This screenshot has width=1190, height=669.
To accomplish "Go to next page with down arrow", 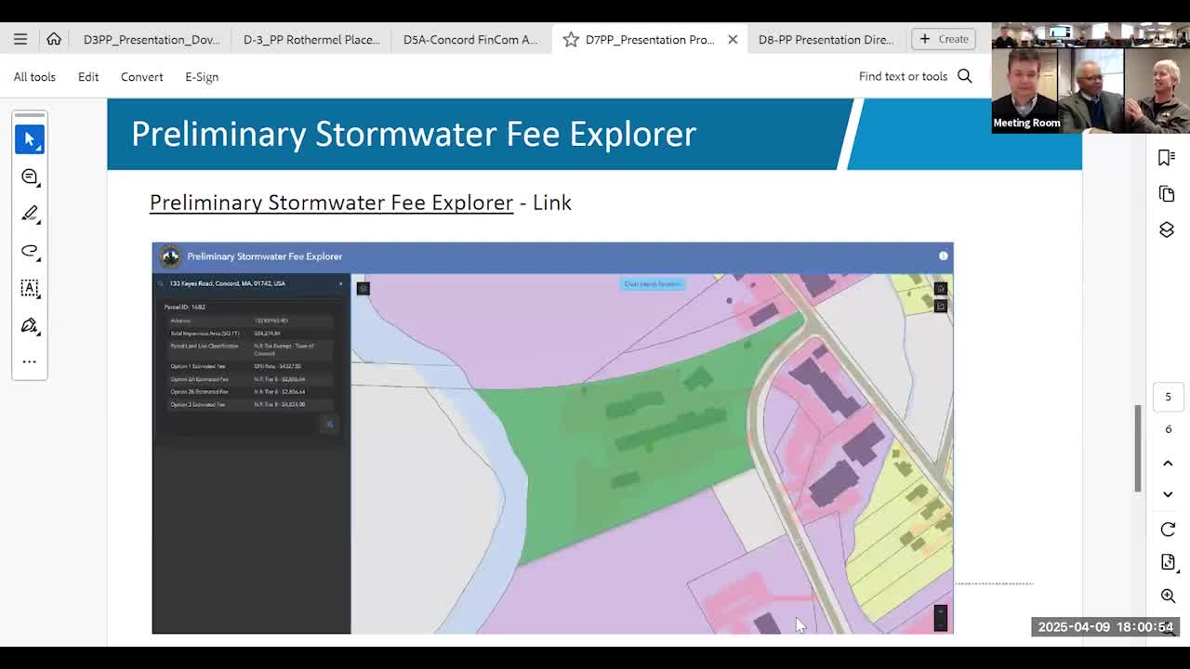I will 1168,494.
